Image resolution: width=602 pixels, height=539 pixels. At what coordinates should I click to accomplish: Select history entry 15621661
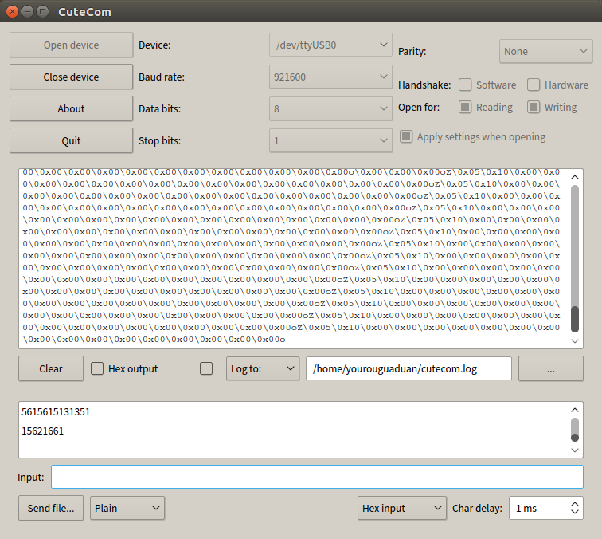43,431
